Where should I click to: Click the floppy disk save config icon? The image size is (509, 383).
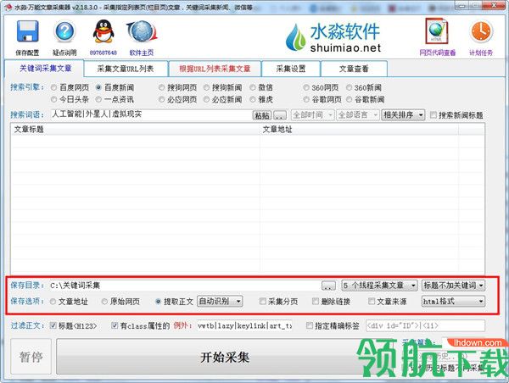[28, 31]
